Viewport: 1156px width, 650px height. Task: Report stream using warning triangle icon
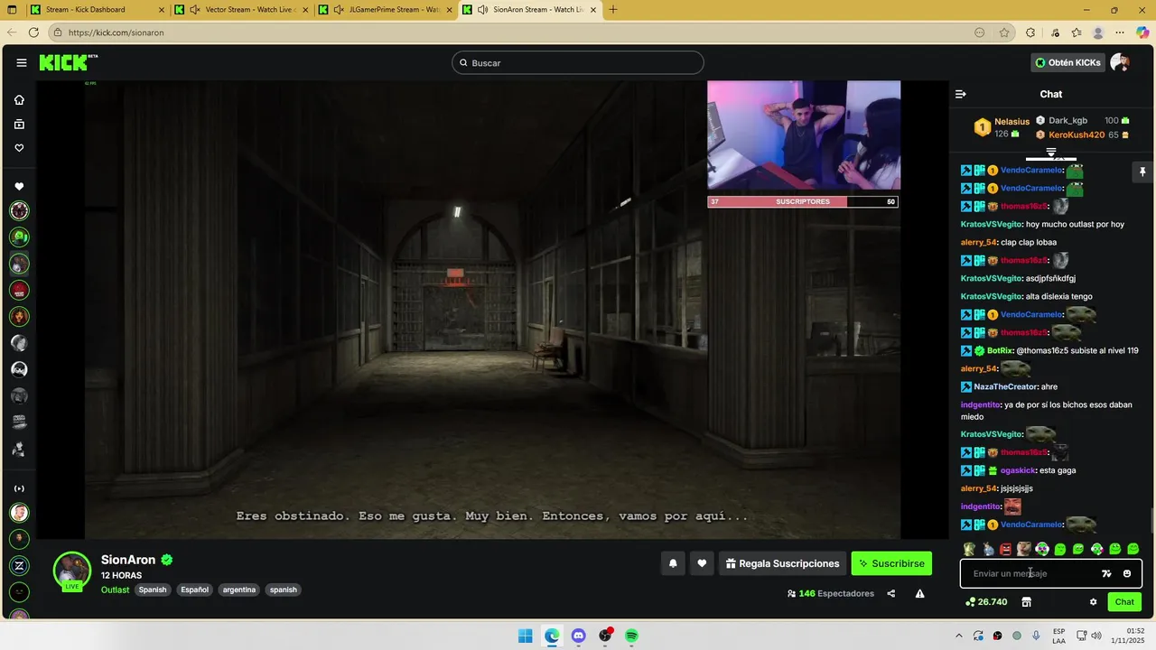tap(919, 593)
